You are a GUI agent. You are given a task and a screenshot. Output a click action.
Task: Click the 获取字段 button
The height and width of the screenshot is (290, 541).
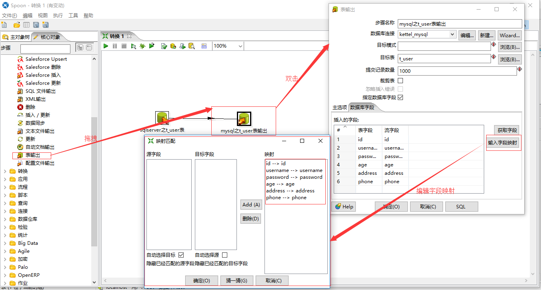click(x=507, y=130)
